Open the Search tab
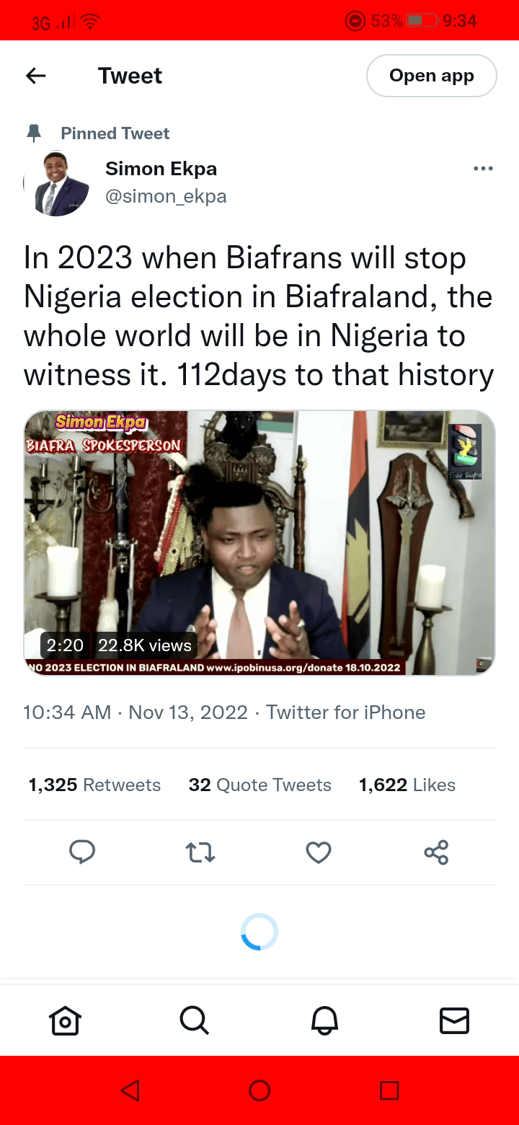Image resolution: width=519 pixels, height=1125 pixels. coord(195,1020)
